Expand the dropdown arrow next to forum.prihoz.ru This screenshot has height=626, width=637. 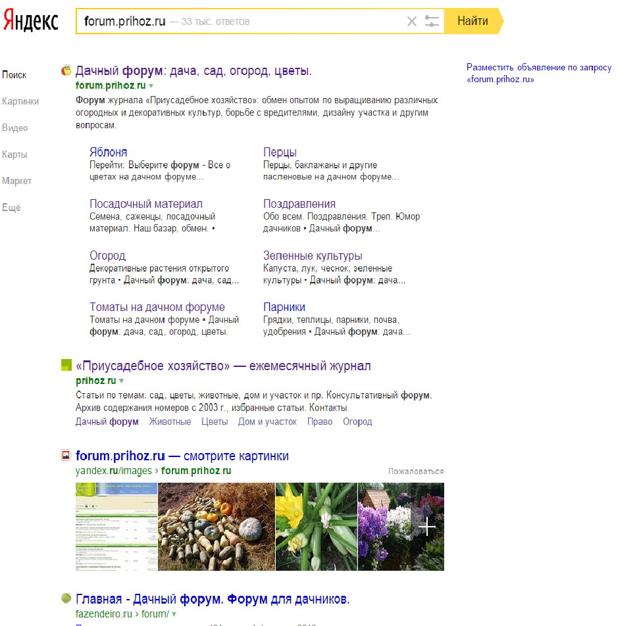[151, 85]
